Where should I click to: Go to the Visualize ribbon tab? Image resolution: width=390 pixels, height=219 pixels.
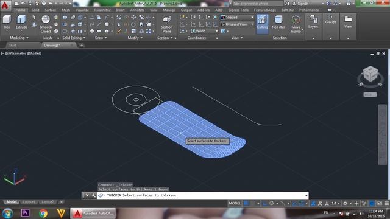pyautogui.click(x=82, y=10)
